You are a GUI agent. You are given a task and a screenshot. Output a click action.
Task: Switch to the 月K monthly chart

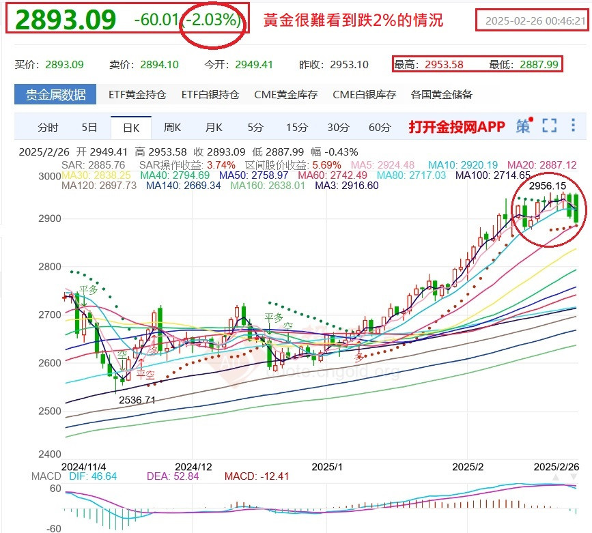(x=213, y=127)
